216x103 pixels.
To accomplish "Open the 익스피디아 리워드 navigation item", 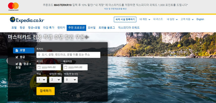I will [x=129, y=28].
